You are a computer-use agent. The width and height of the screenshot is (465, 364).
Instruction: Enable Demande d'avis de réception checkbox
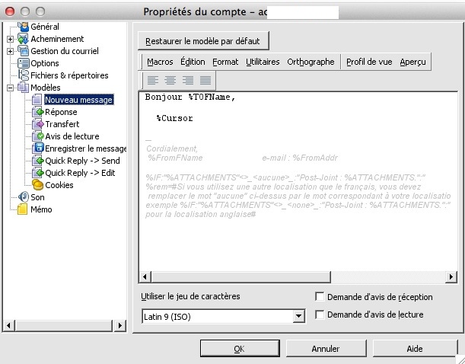(320, 297)
